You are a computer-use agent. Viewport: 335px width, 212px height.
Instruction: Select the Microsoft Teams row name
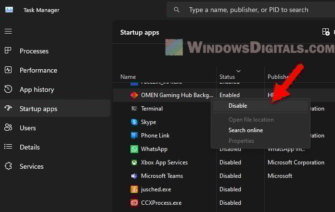click(162, 176)
